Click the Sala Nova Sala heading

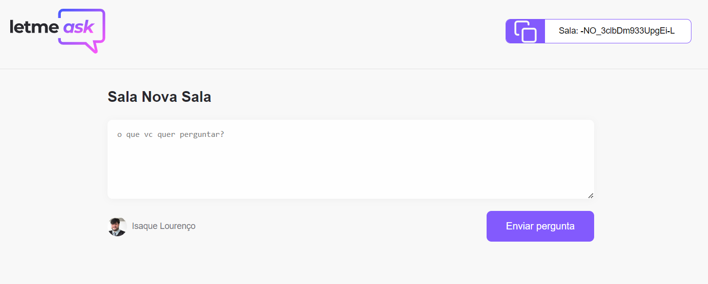pos(159,96)
